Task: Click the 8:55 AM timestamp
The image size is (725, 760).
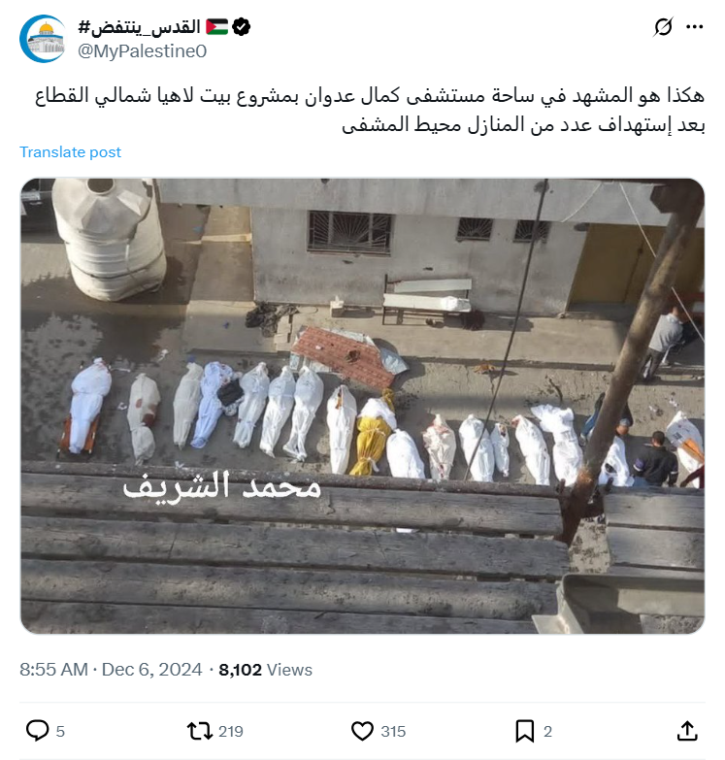Action: pos(53,670)
